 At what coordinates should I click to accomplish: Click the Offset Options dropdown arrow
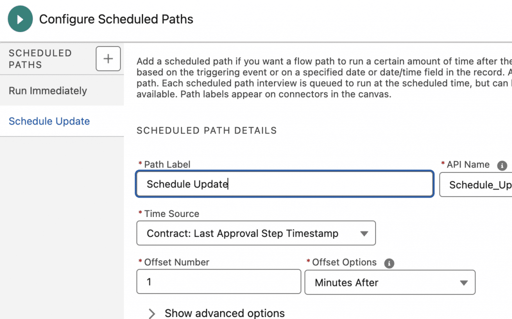(463, 283)
